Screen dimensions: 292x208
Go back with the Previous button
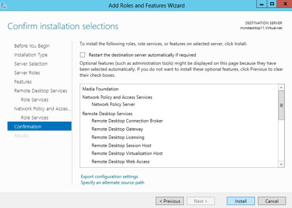[170, 201]
